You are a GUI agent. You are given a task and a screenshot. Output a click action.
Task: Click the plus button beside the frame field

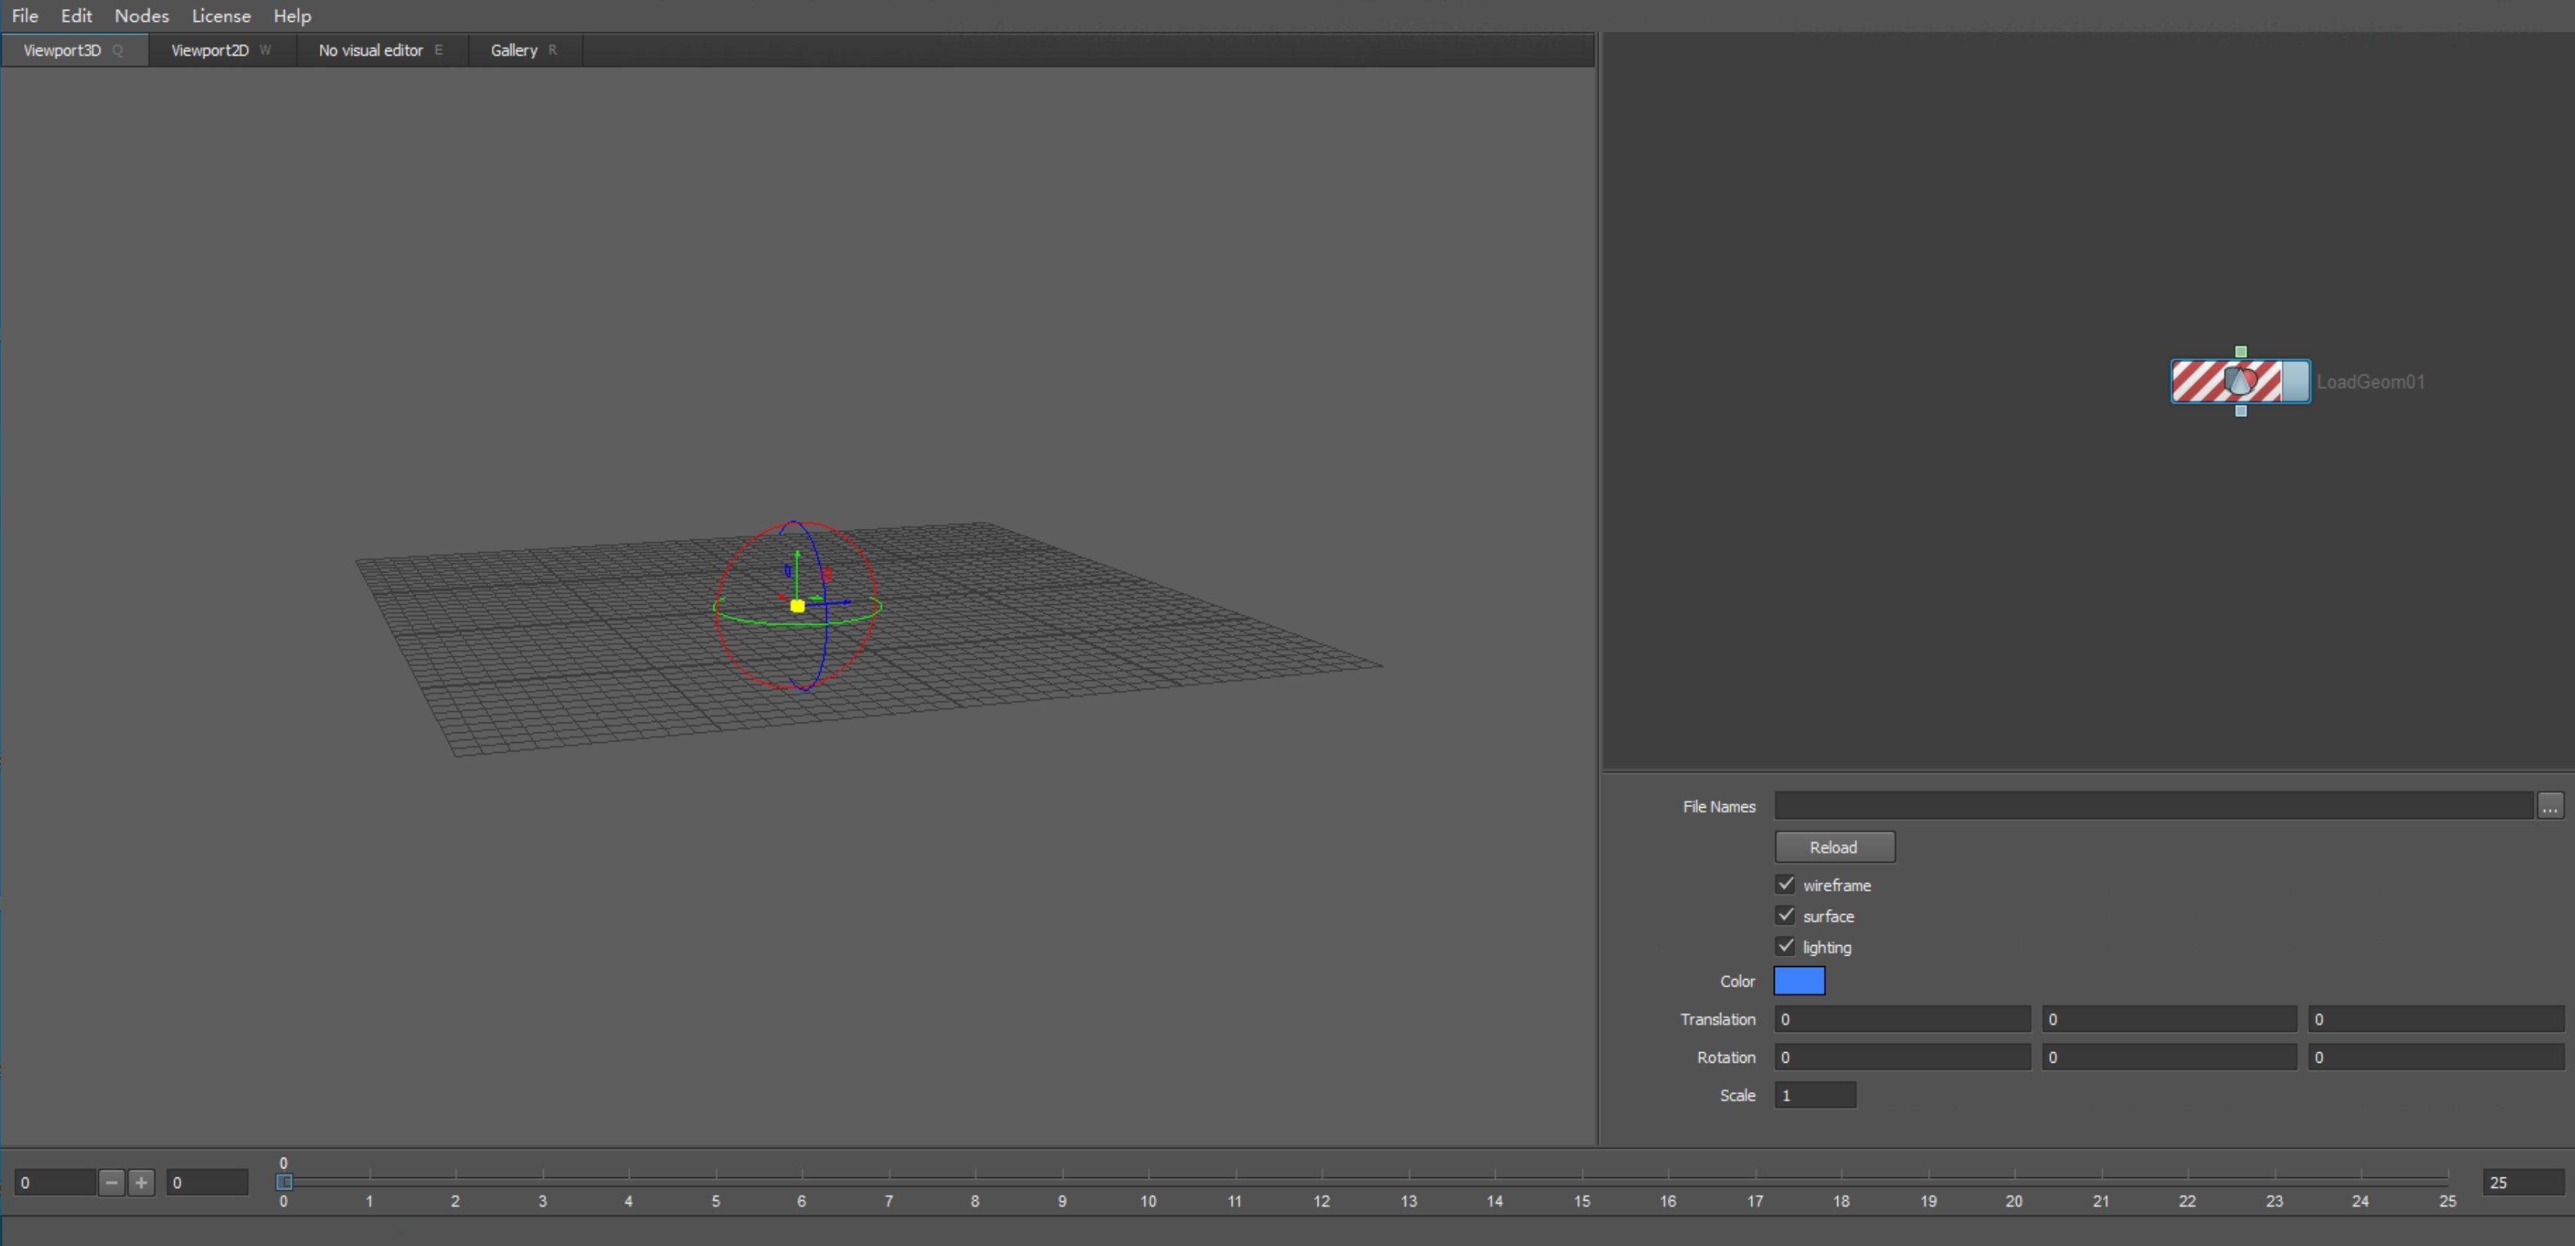tap(141, 1182)
